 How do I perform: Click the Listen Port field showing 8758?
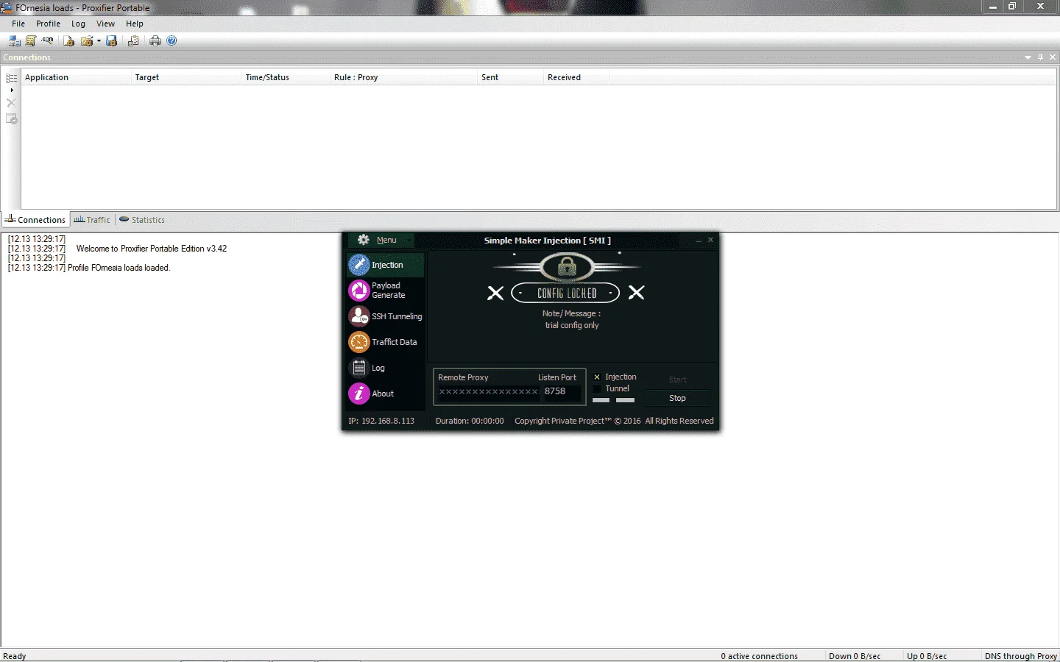pos(562,392)
